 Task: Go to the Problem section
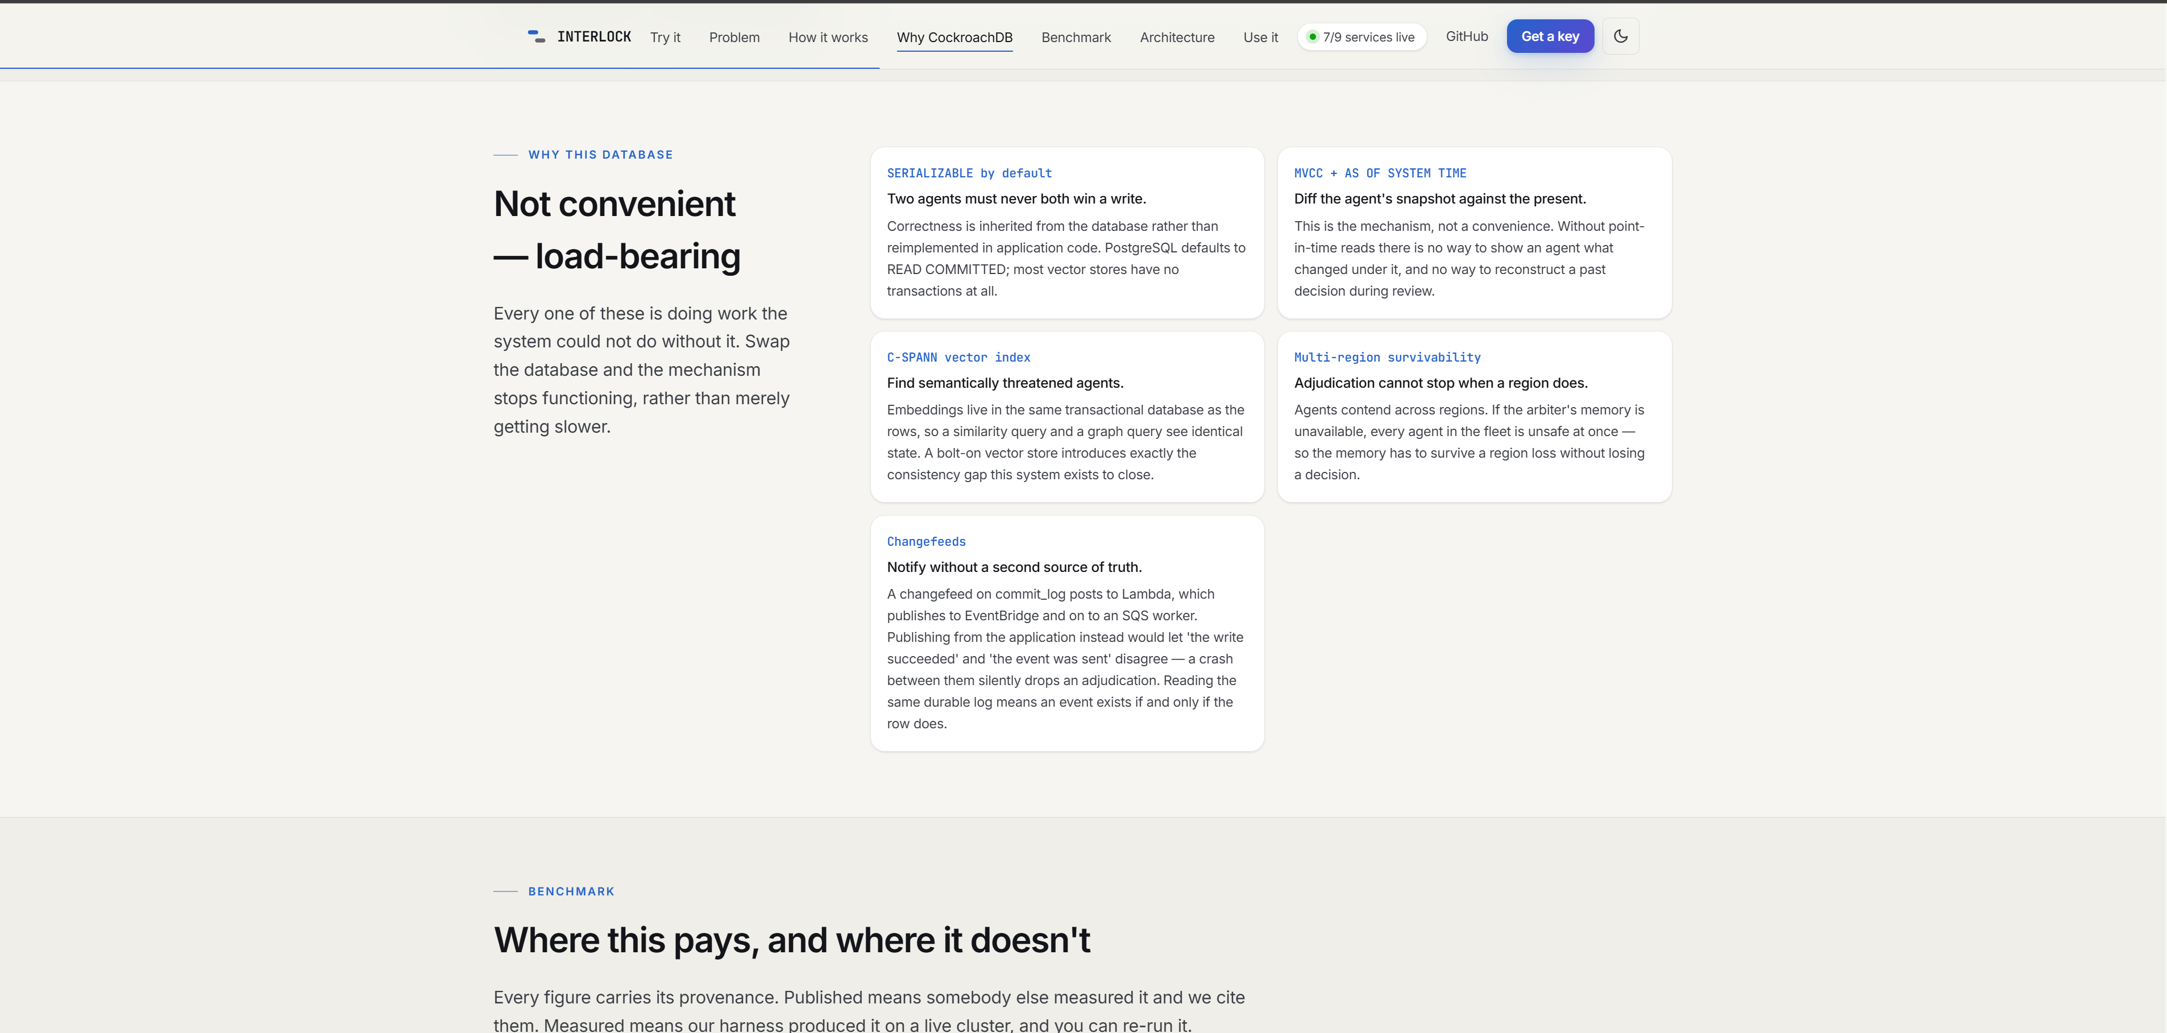(x=733, y=37)
